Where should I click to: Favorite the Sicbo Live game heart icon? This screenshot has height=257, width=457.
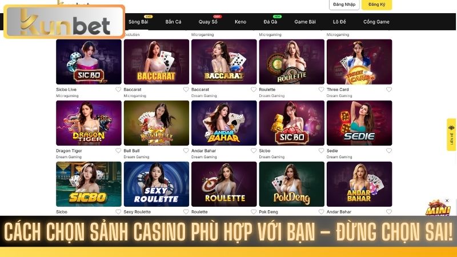tap(118, 90)
